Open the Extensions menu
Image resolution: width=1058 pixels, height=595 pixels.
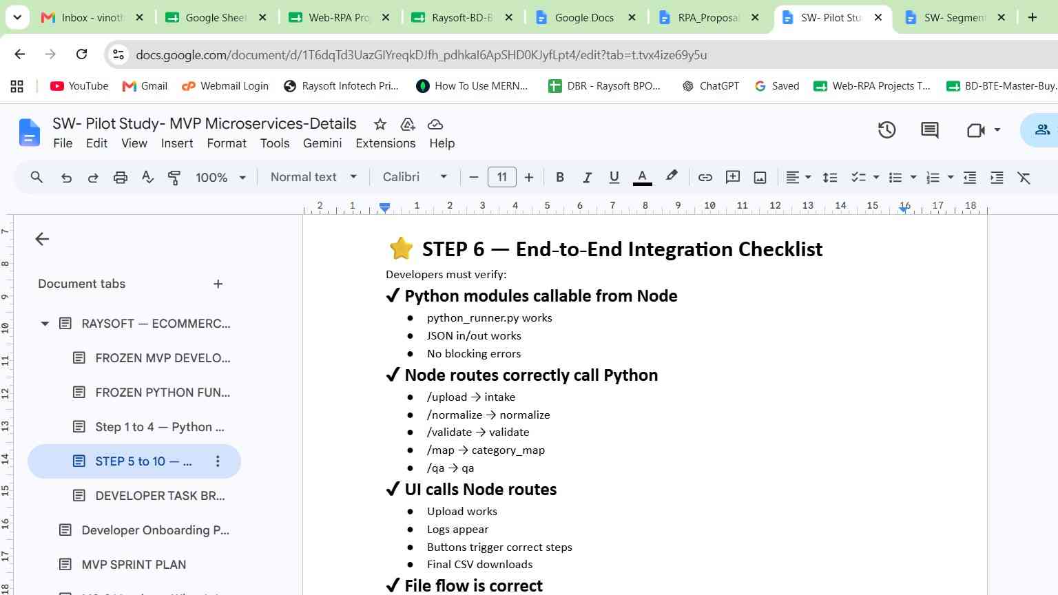pos(385,143)
